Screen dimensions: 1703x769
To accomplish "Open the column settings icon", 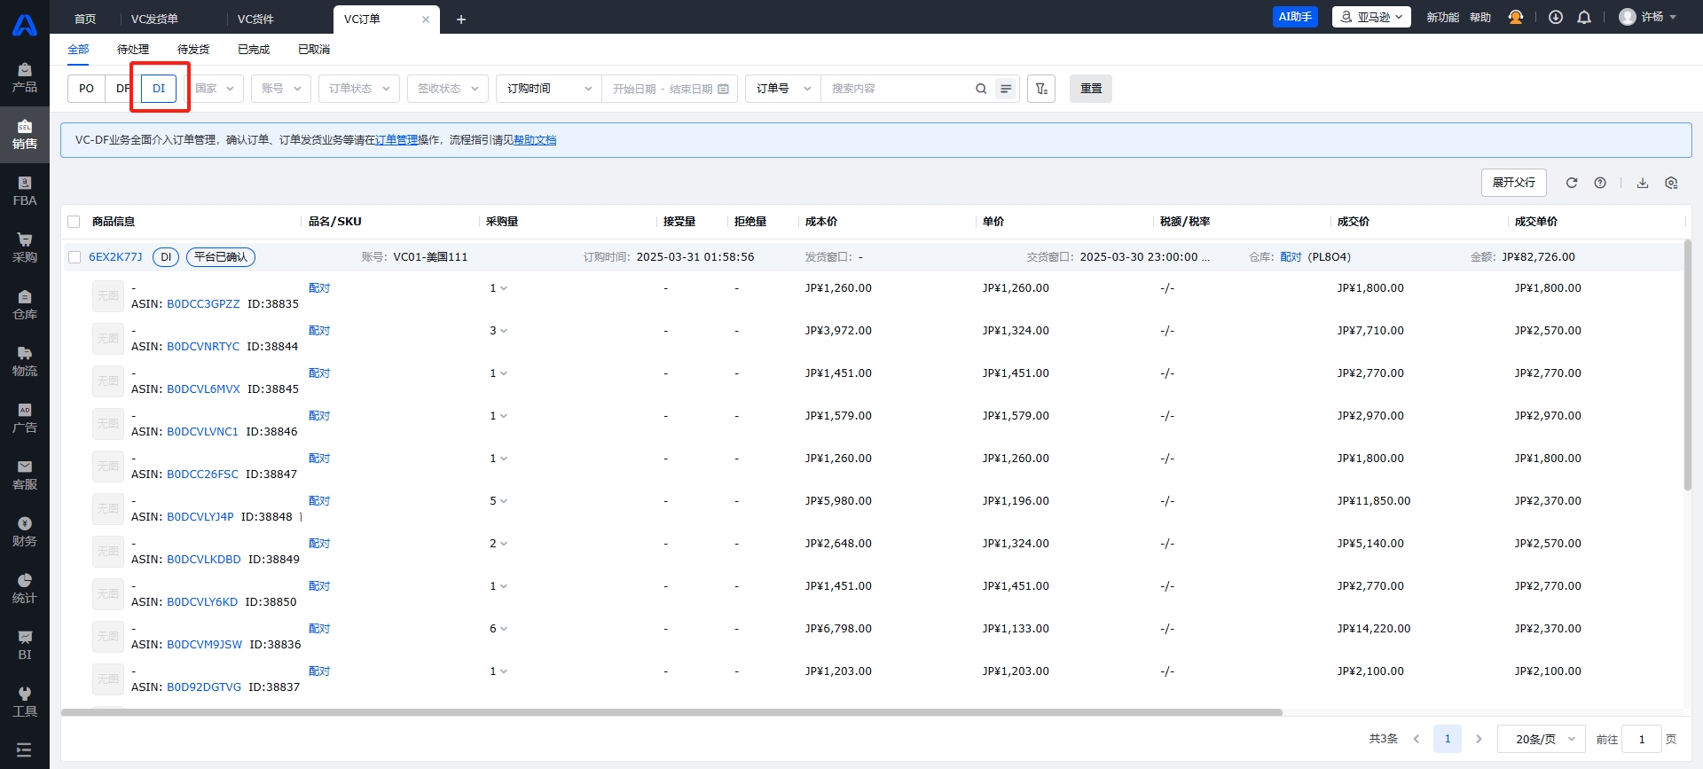I will (1671, 183).
